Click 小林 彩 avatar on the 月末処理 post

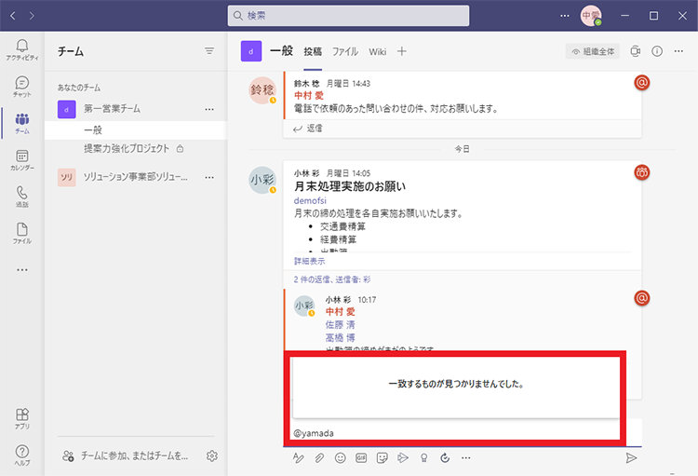point(262,180)
